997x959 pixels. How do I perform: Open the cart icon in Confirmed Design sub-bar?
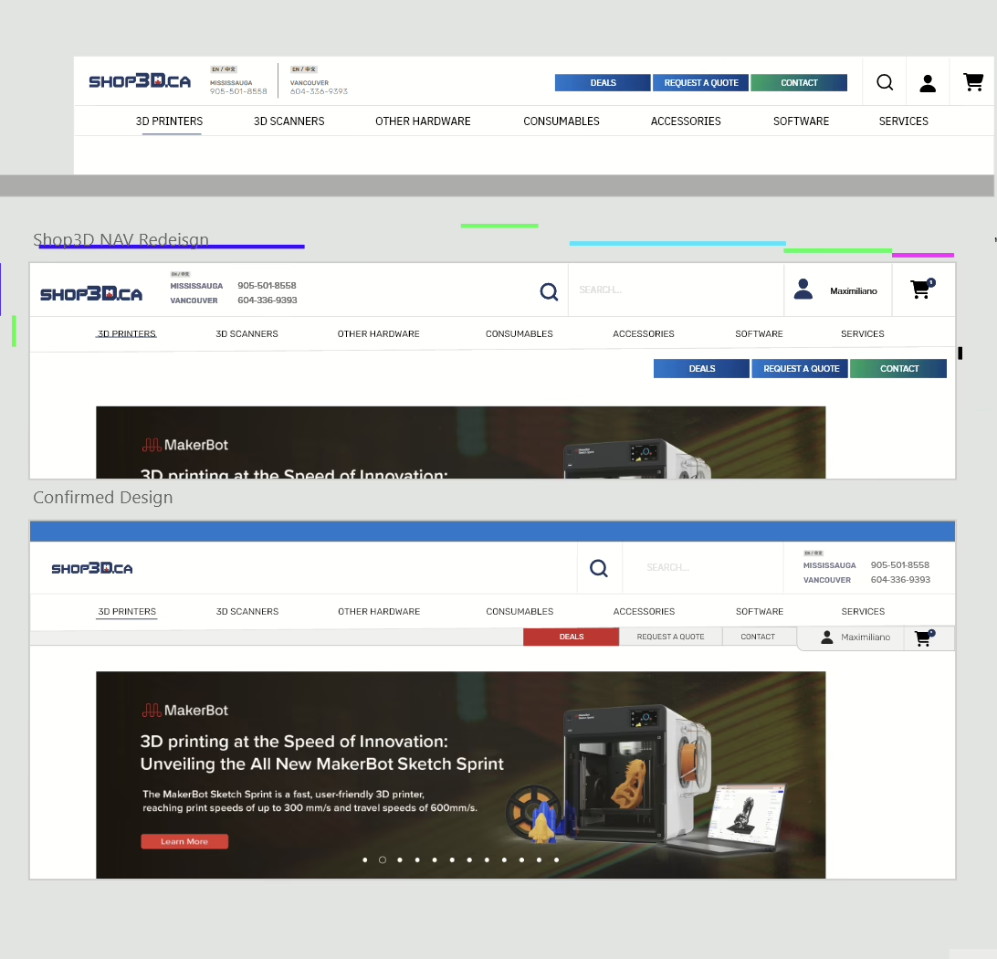click(924, 638)
